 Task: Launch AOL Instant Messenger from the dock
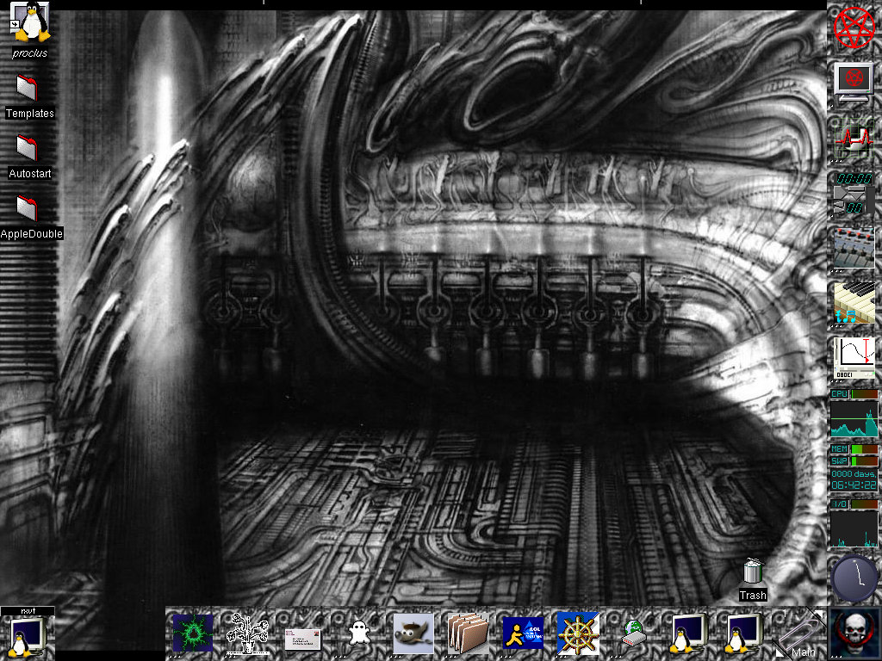523,633
